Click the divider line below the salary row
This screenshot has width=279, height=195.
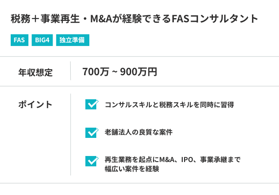139,86
